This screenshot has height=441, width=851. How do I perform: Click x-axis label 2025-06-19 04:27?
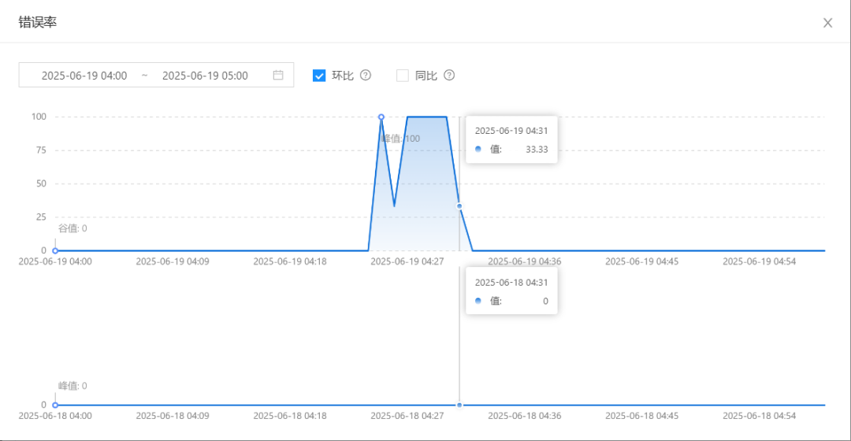pos(407,261)
